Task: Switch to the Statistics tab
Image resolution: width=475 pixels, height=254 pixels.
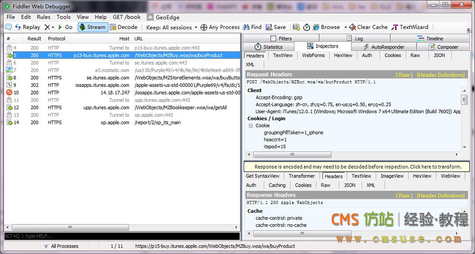Action: tap(268, 47)
